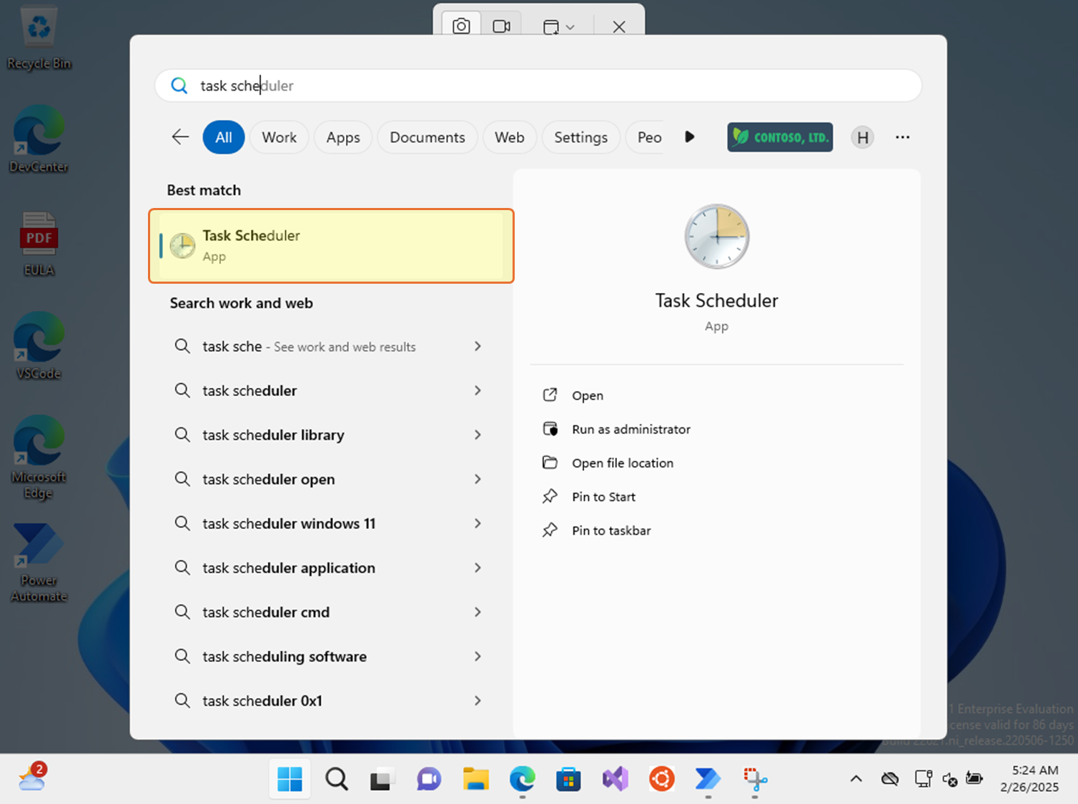Click the large Task Scheduler clock thumbnail

point(717,237)
